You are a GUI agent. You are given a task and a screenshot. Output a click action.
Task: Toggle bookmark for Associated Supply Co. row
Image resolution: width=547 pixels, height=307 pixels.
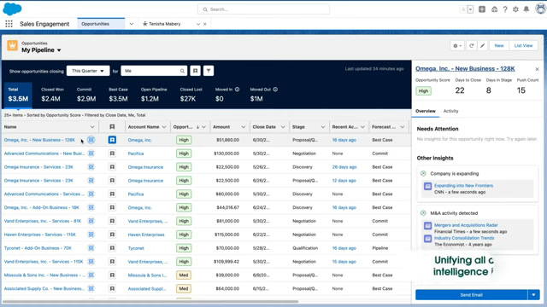(x=112, y=288)
